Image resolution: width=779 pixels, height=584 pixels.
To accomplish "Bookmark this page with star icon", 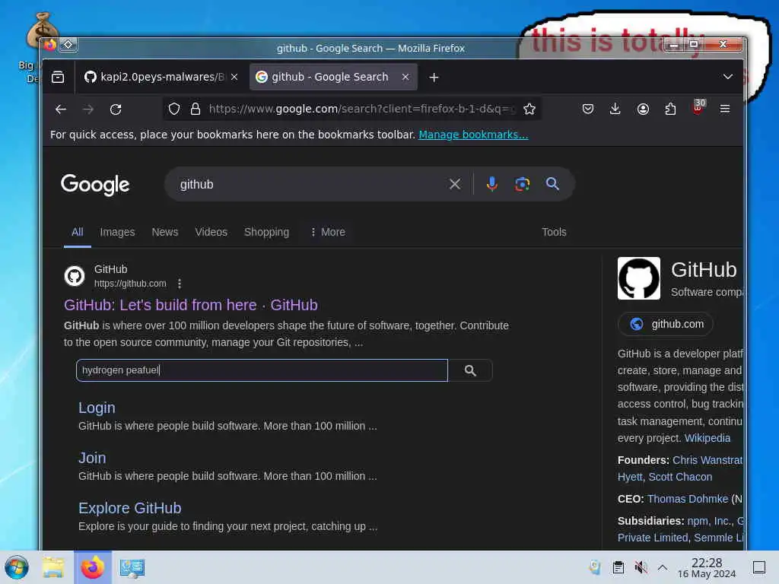I will click(x=529, y=109).
